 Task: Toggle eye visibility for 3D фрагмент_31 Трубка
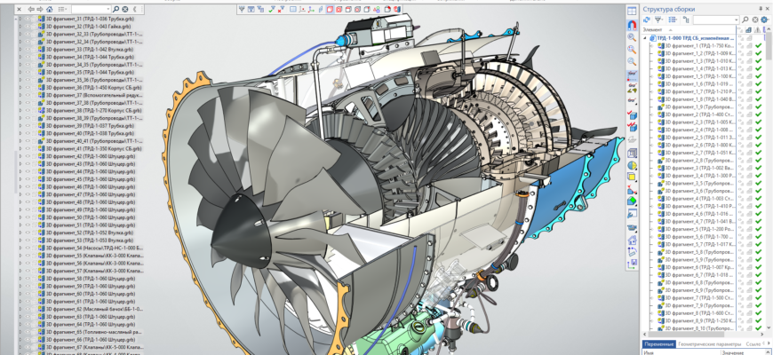(28, 19)
